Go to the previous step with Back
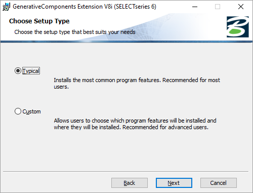Screen dimensions: 253x193 (130, 183)
